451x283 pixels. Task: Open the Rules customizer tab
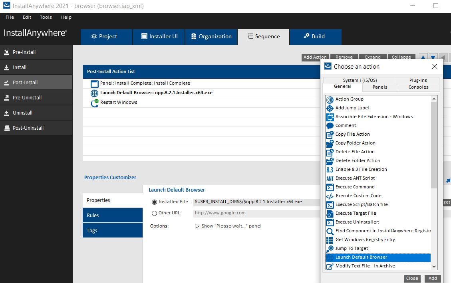113,215
